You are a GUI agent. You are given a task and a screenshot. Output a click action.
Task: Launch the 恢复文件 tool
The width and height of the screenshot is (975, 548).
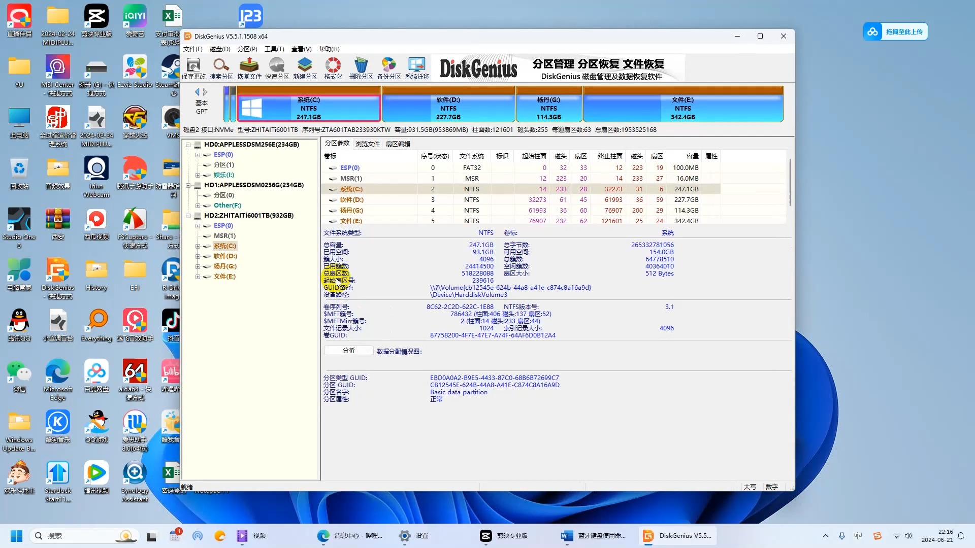[x=249, y=68]
